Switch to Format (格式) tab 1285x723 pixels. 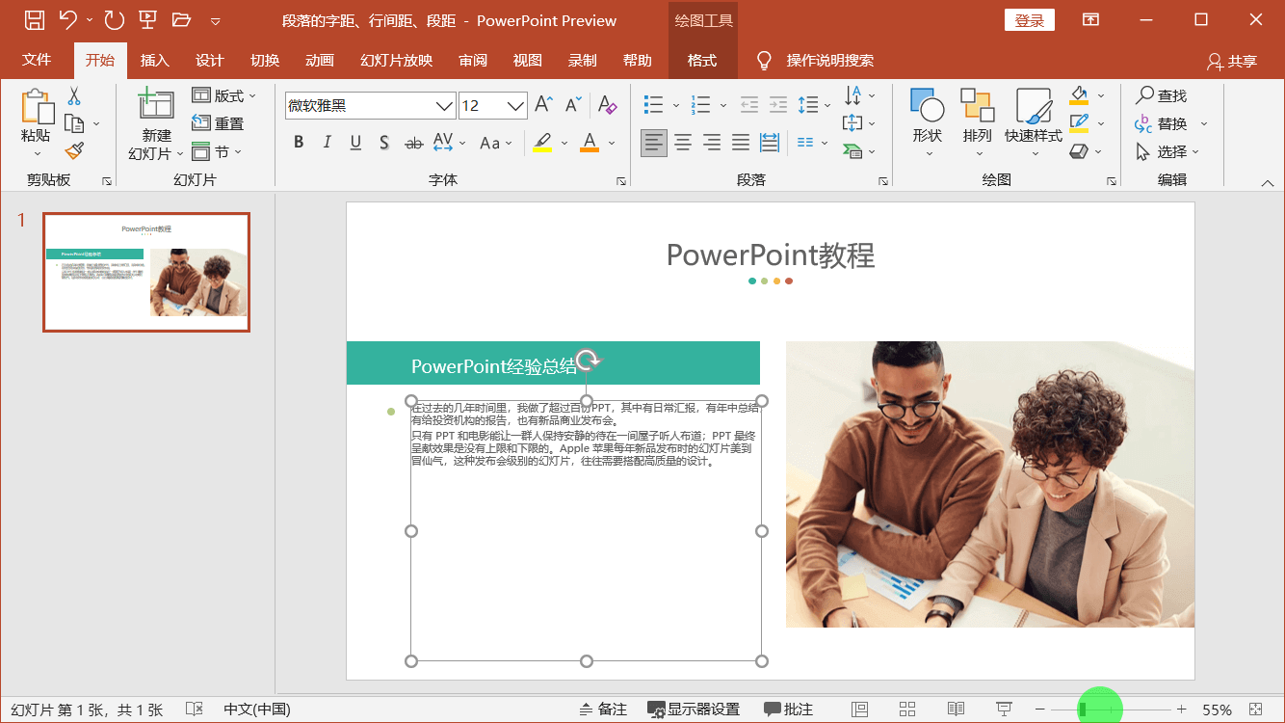(702, 60)
